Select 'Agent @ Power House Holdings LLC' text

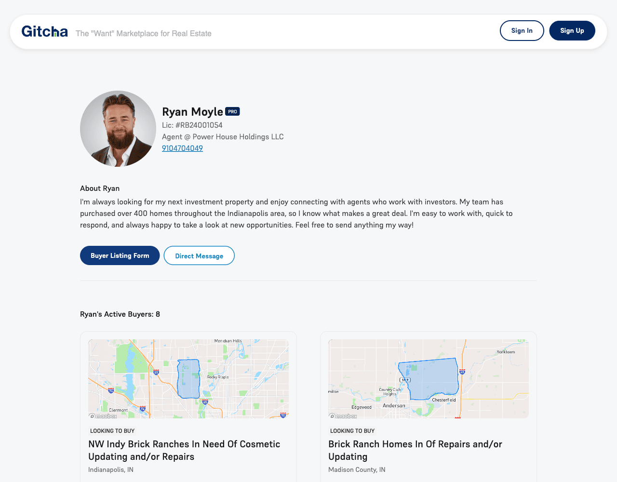click(x=223, y=137)
